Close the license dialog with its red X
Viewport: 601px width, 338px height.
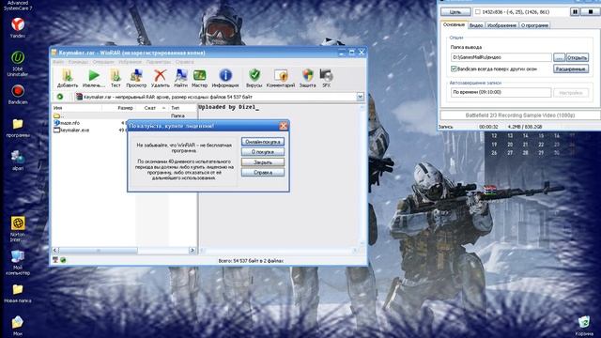click(x=284, y=126)
